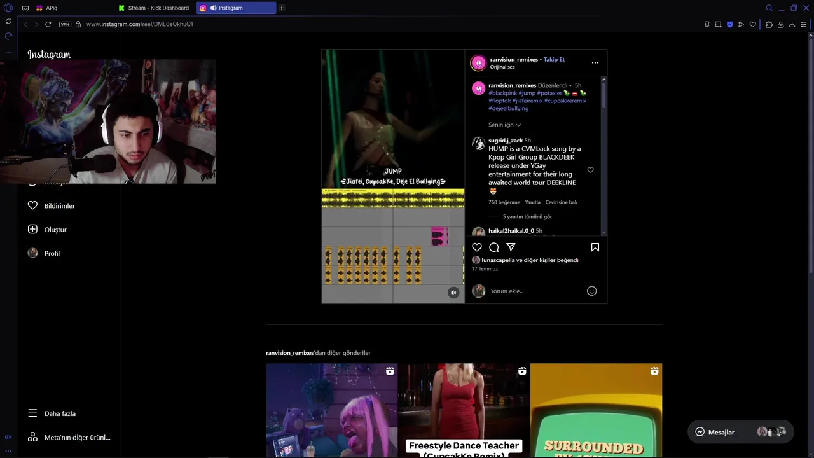Image resolution: width=814 pixels, height=458 pixels.
Task: Like the sugrid.j_zack comment
Action: pos(590,170)
